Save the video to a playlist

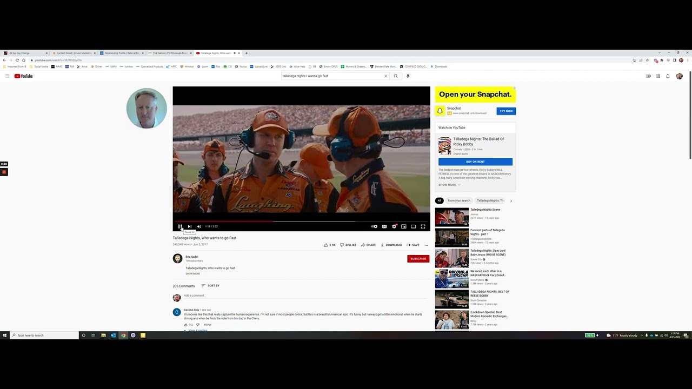pos(413,245)
